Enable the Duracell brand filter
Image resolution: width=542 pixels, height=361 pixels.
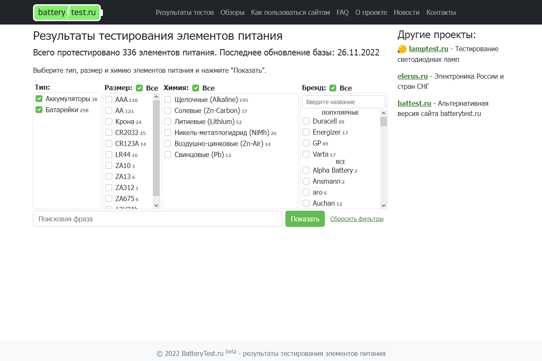click(306, 121)
